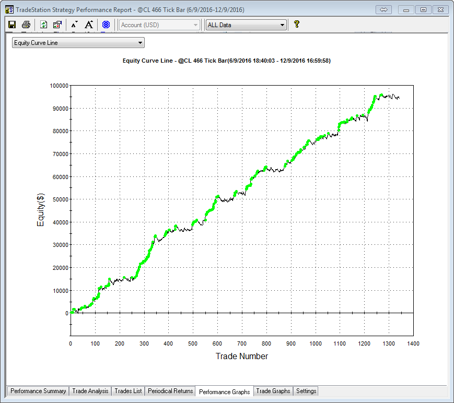Image resolution: width=454 pixels, height=403 pixels.
Task: Click the Save report floppy disk icon
Action: click(x=12, y=25)
